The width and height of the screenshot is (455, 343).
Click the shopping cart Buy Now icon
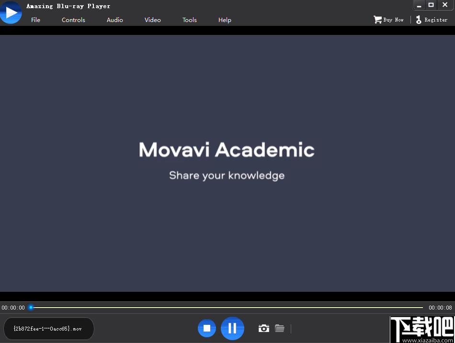[x=377, y=20]
